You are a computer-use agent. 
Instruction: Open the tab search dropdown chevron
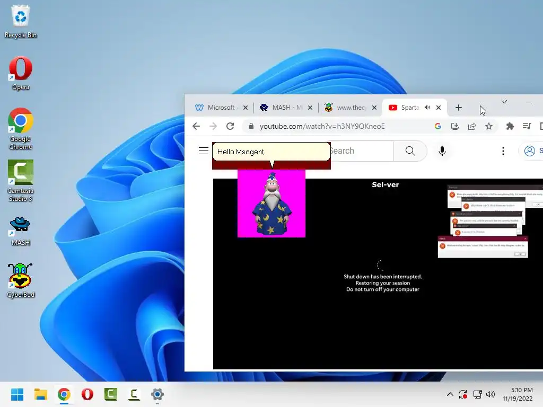(504, 102)
